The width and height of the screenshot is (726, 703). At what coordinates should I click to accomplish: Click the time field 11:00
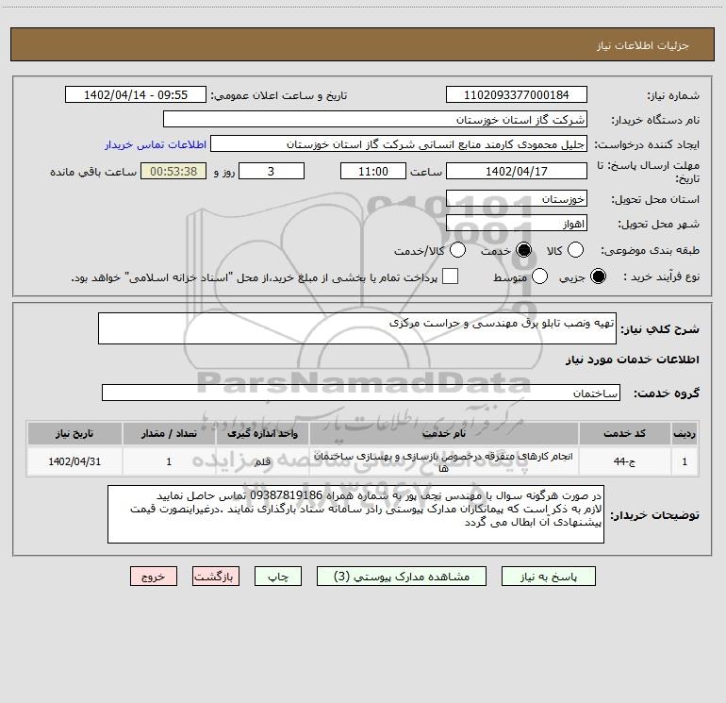point(373,171)
